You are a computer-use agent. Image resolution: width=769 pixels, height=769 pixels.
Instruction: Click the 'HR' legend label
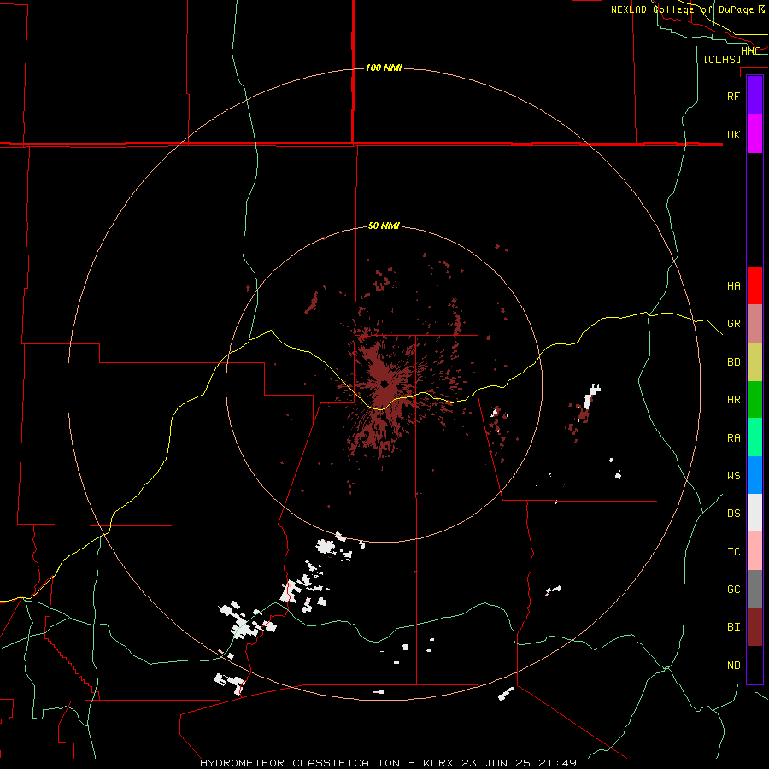click(x=734, y=400)
